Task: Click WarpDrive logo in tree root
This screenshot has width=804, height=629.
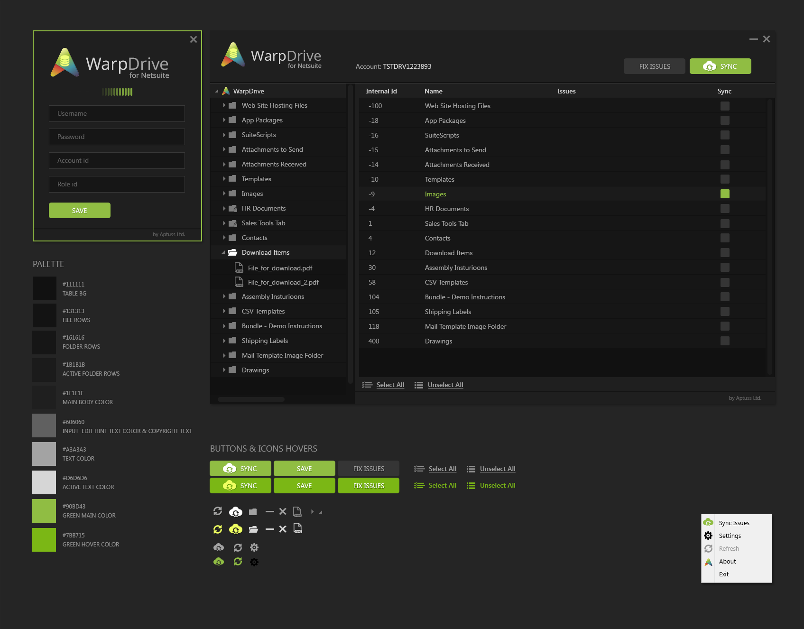Action: 226,91
